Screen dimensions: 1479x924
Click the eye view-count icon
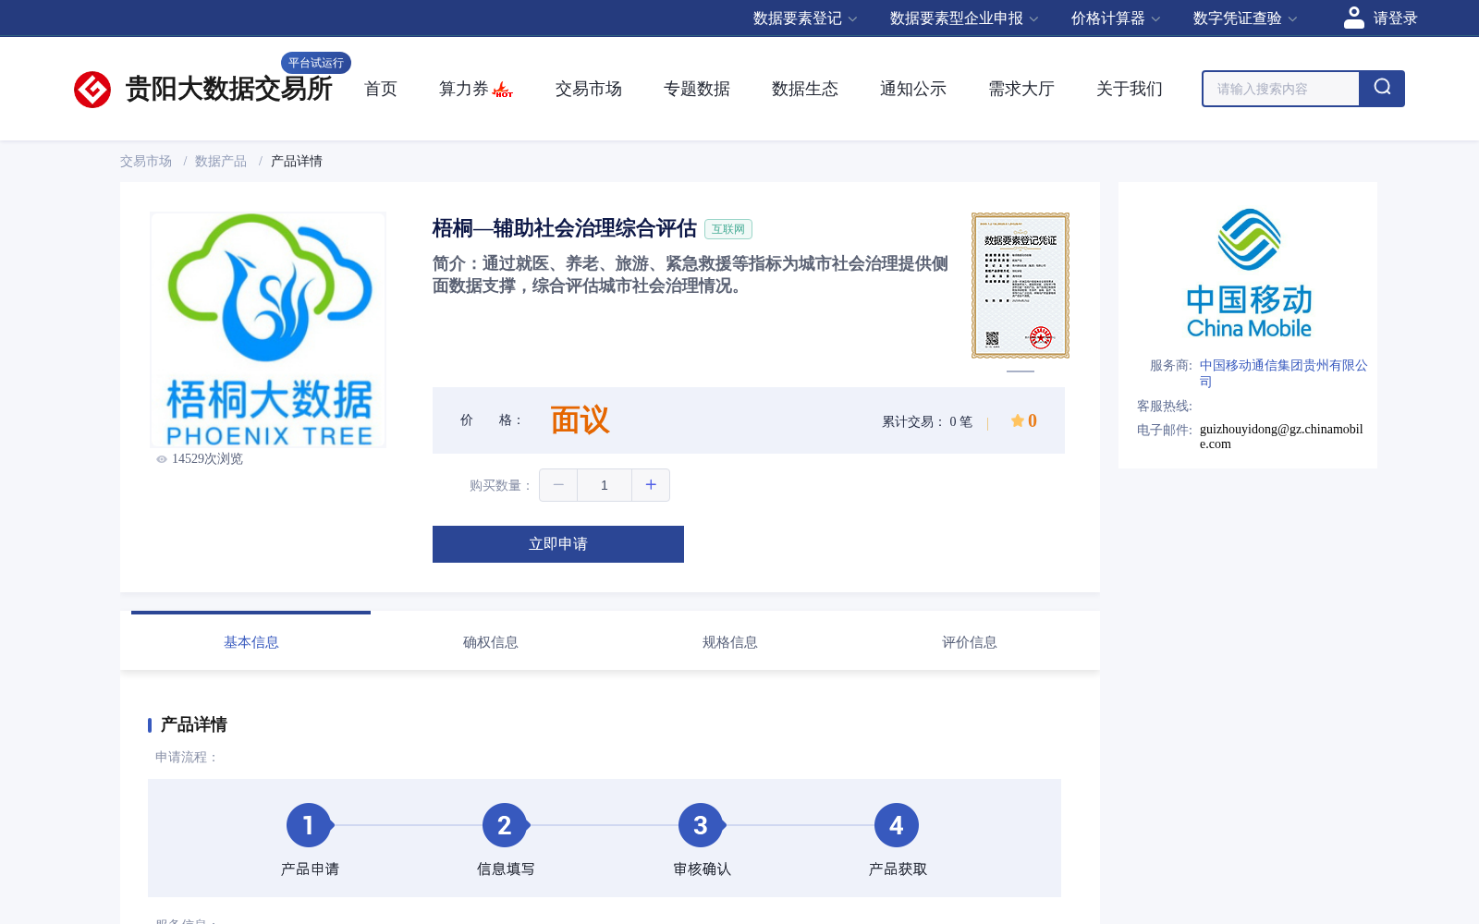click(x=162, y=459)
